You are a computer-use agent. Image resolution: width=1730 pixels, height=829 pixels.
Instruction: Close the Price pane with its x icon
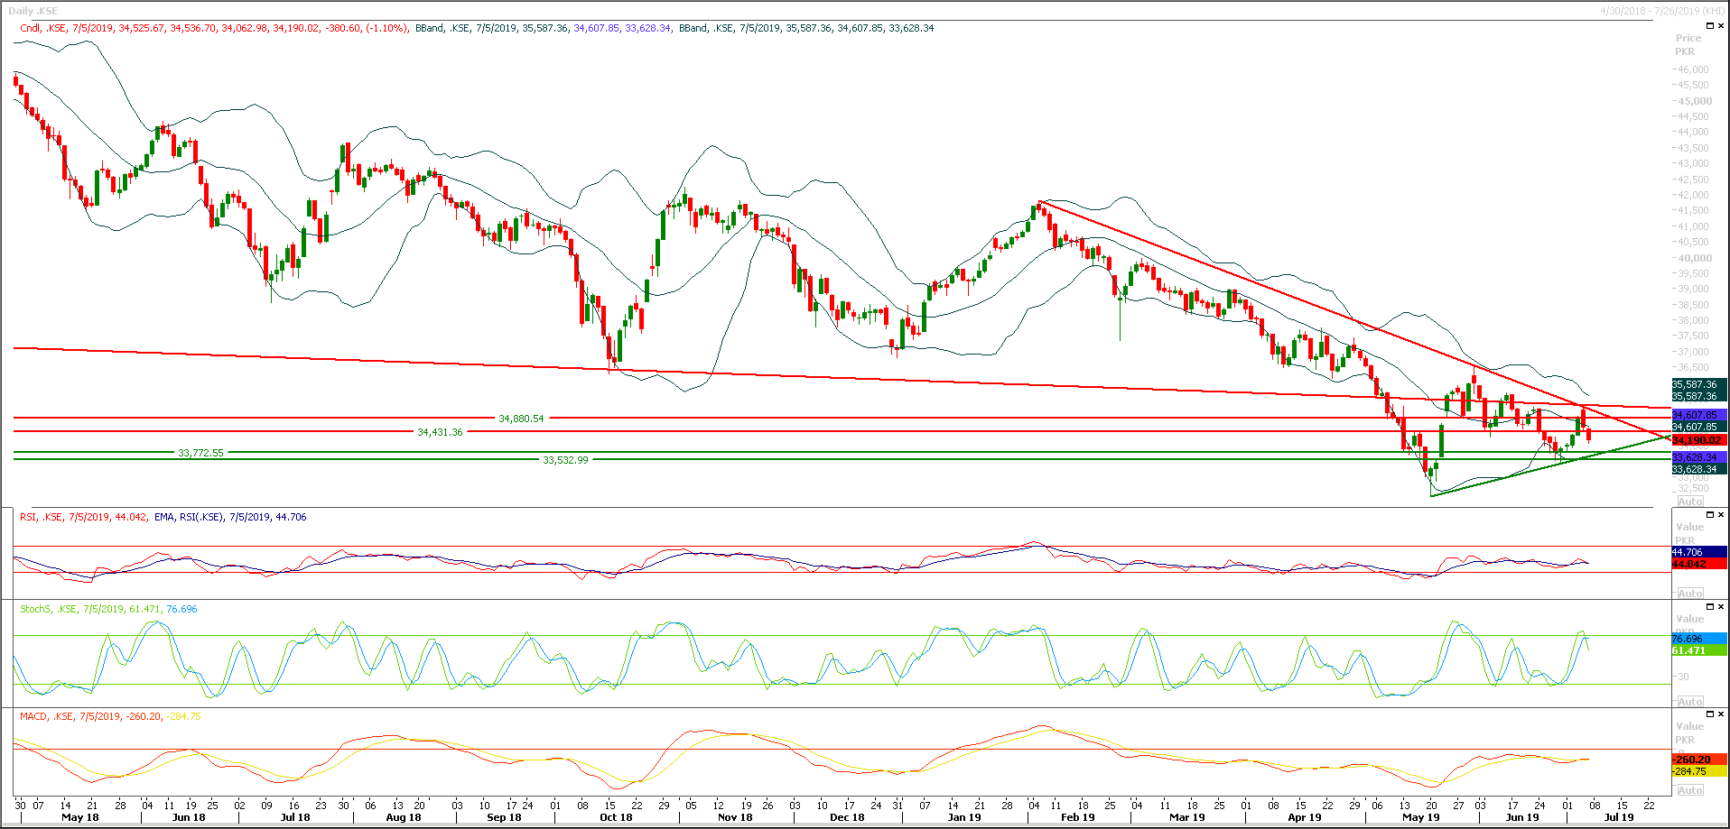pos(1721,25)
